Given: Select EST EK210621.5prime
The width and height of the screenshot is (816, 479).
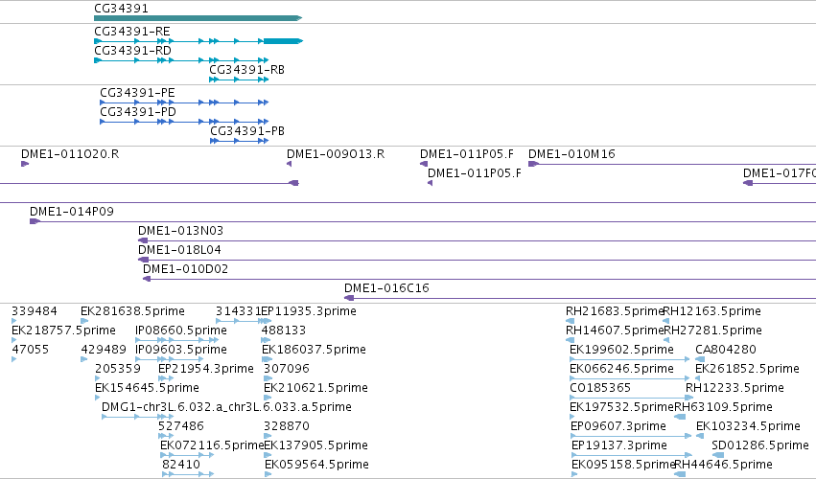Looking at the screenshot, I should coord(315,389).
